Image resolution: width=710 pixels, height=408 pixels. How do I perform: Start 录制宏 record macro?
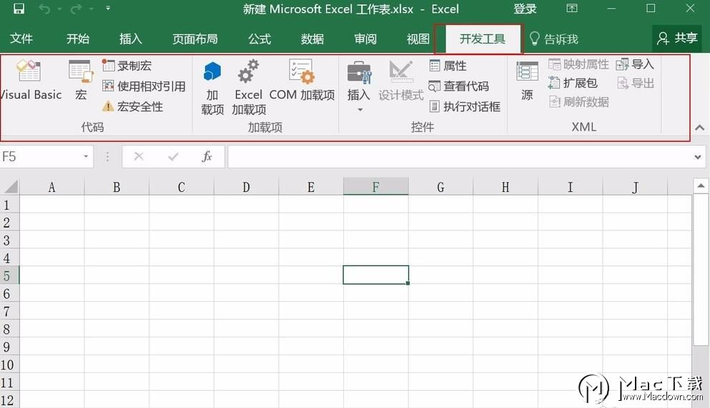pos(127,66)
